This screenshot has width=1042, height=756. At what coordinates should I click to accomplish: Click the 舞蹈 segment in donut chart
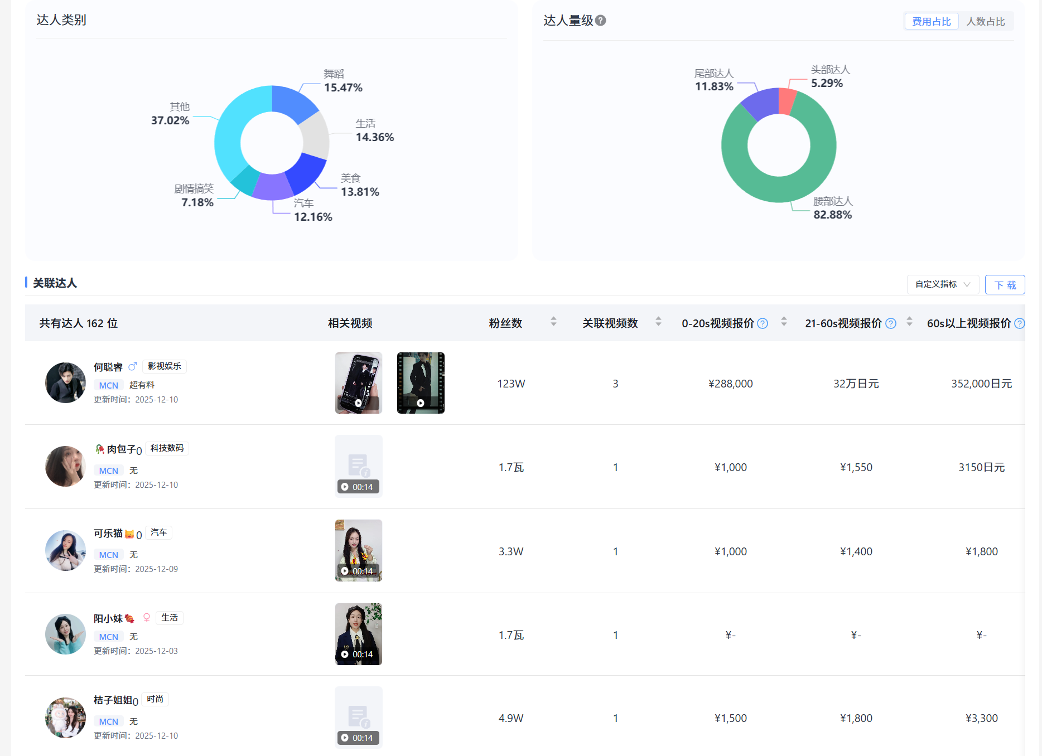[293, 103]
